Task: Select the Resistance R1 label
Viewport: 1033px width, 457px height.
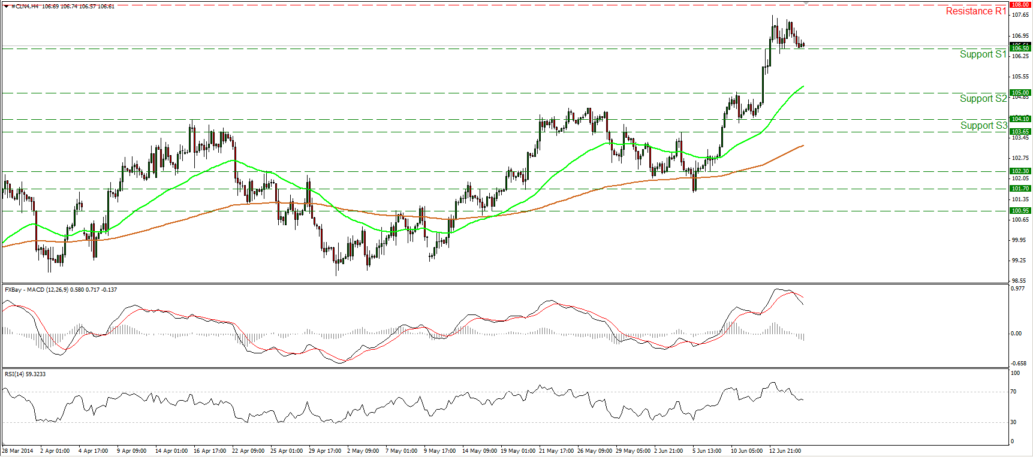Action: pyautogui.click(x=976, y=11)
